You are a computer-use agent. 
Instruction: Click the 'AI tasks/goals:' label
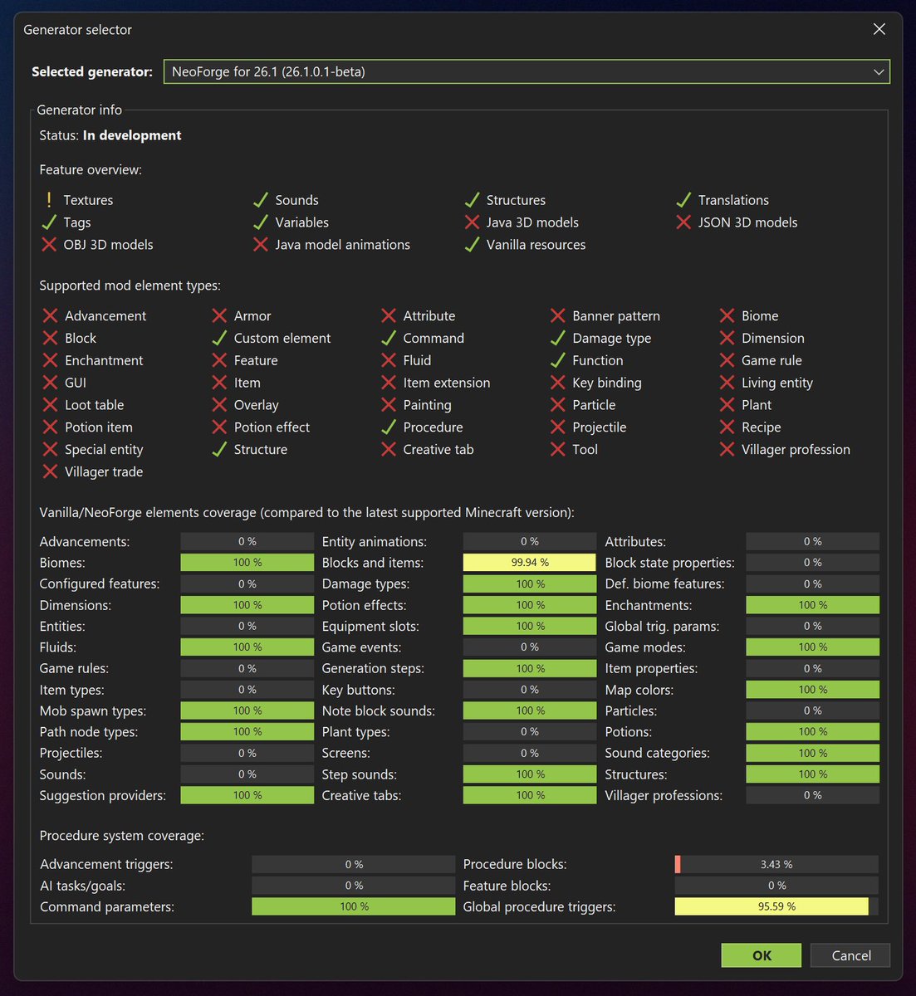tap(83, 886)
